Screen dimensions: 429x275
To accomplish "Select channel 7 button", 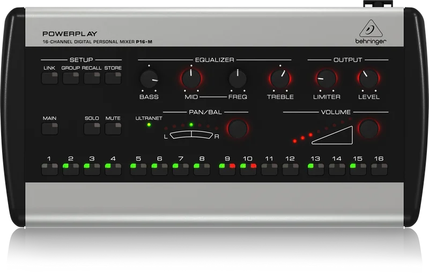I will [181, 169].
